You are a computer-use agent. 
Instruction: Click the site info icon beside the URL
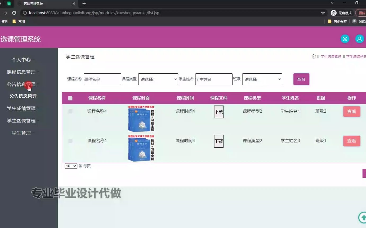(x=25, y=12)
